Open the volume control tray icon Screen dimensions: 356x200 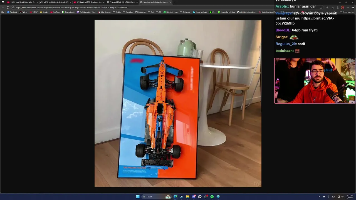click(342, 197)
